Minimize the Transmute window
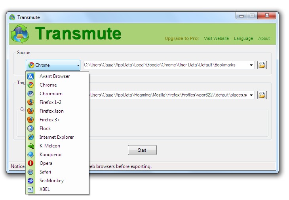This screenshot has height=200, width=289. point(241,16)
